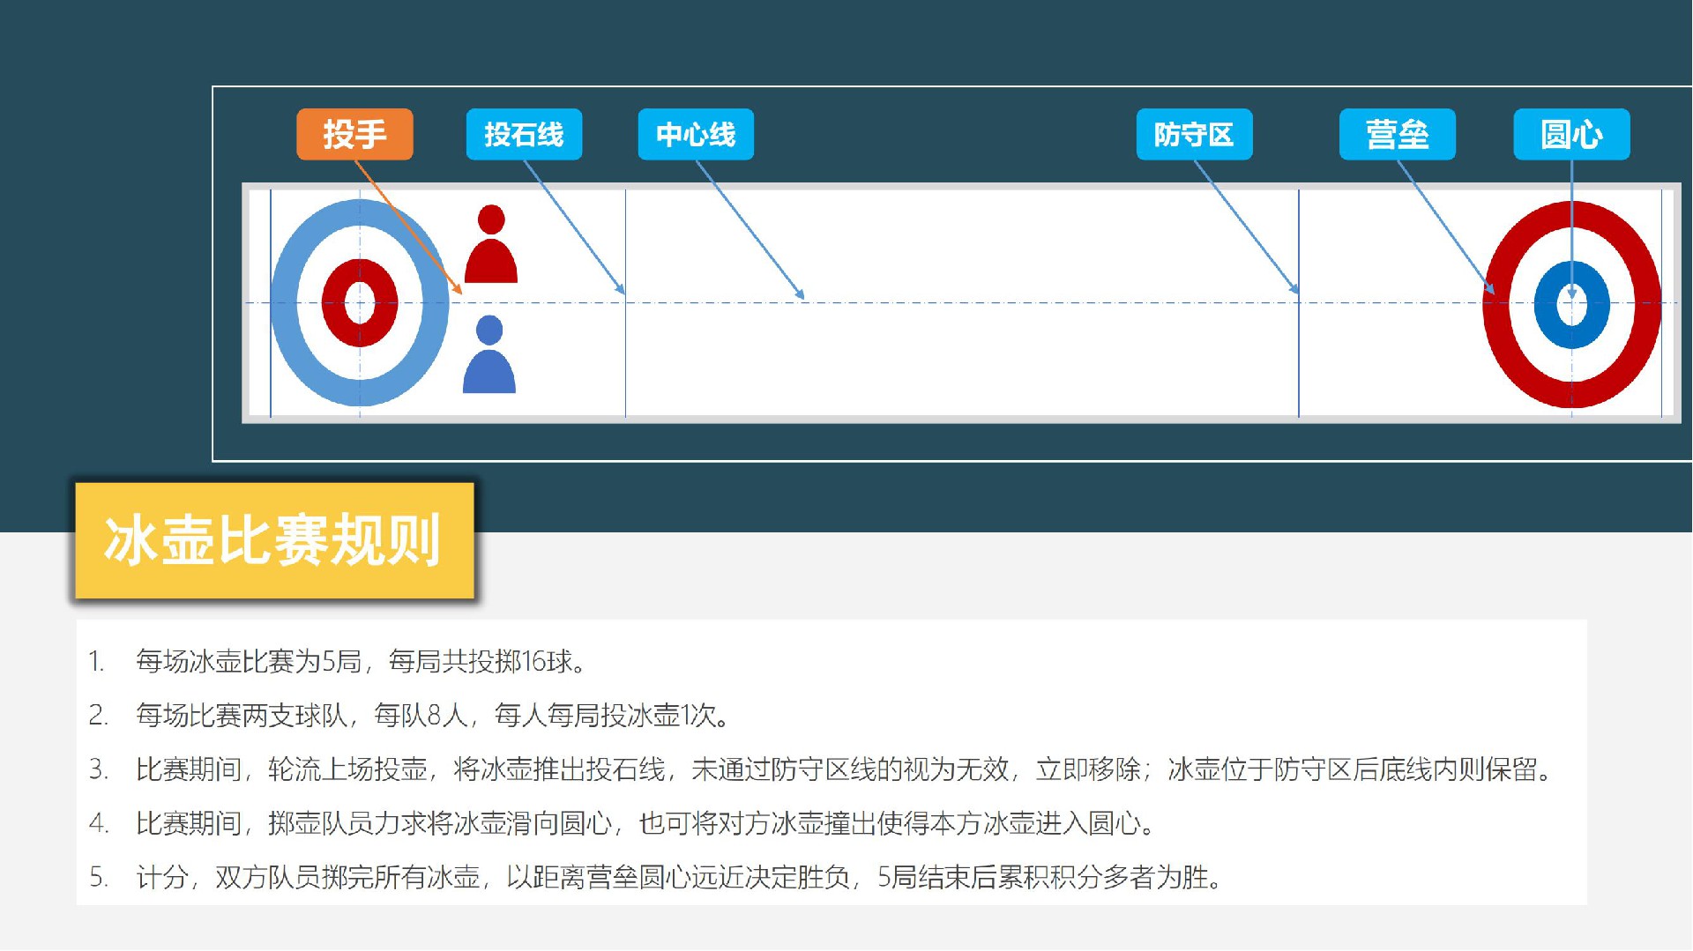The width and height of the screenshot is (1693, 951).
Task: Click rule 4 text about 掷壶队员
Action: (x=646, y=823)
